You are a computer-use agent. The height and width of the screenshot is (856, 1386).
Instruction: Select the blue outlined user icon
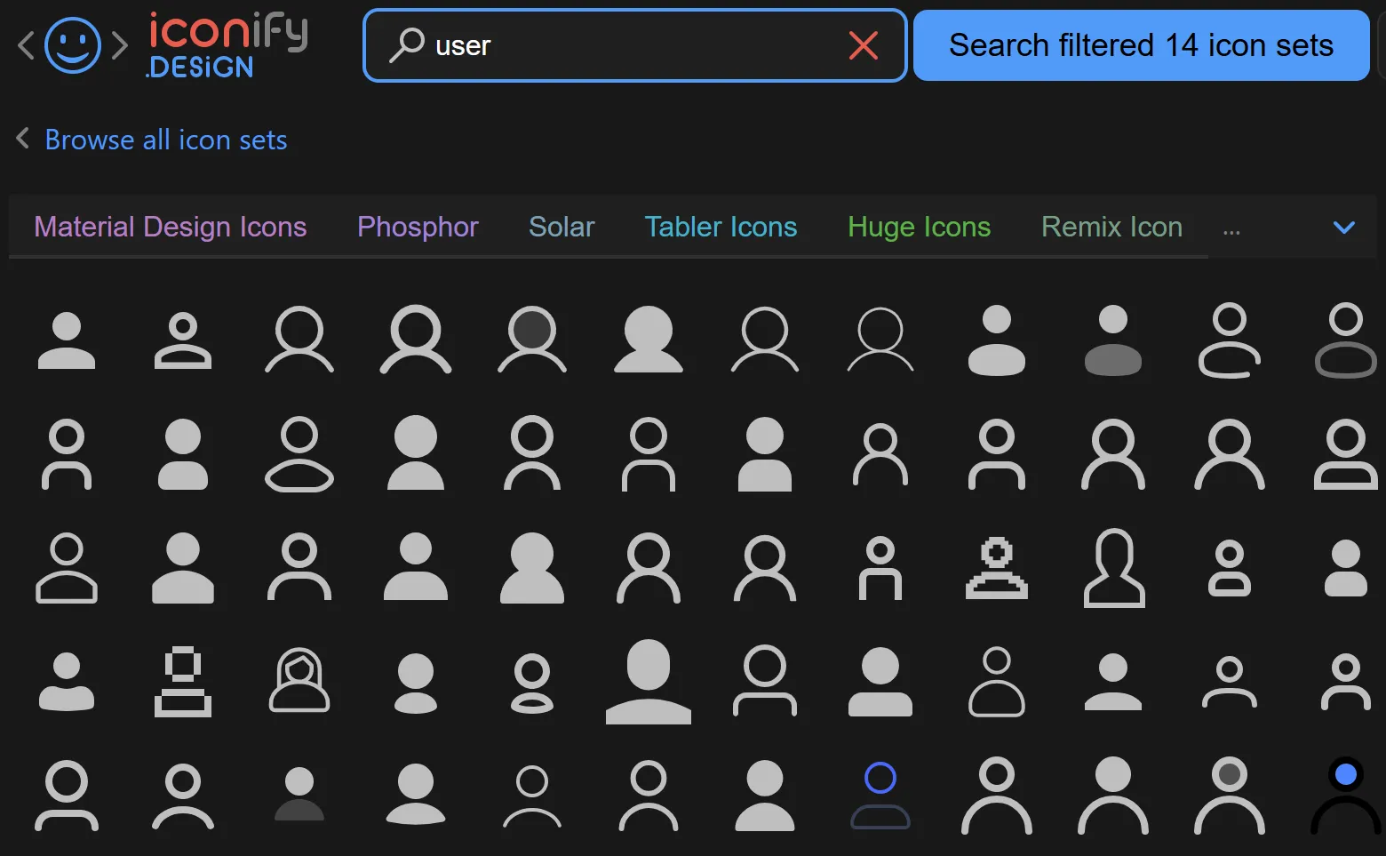(880, 795)
